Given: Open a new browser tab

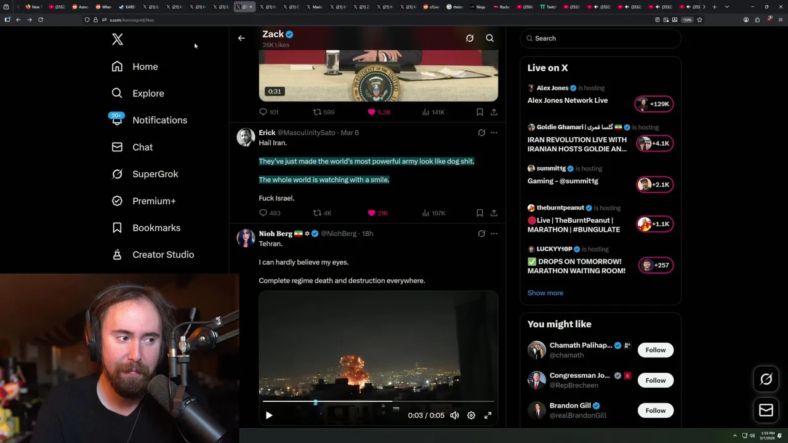Looking at the screenshot, I should click(x=714, y=7).
